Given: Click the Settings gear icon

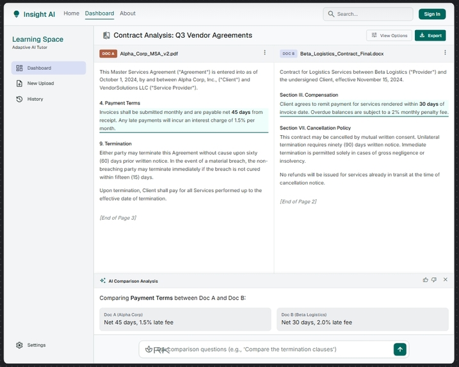Looking at the screenshot, I should tap(19, 345).
